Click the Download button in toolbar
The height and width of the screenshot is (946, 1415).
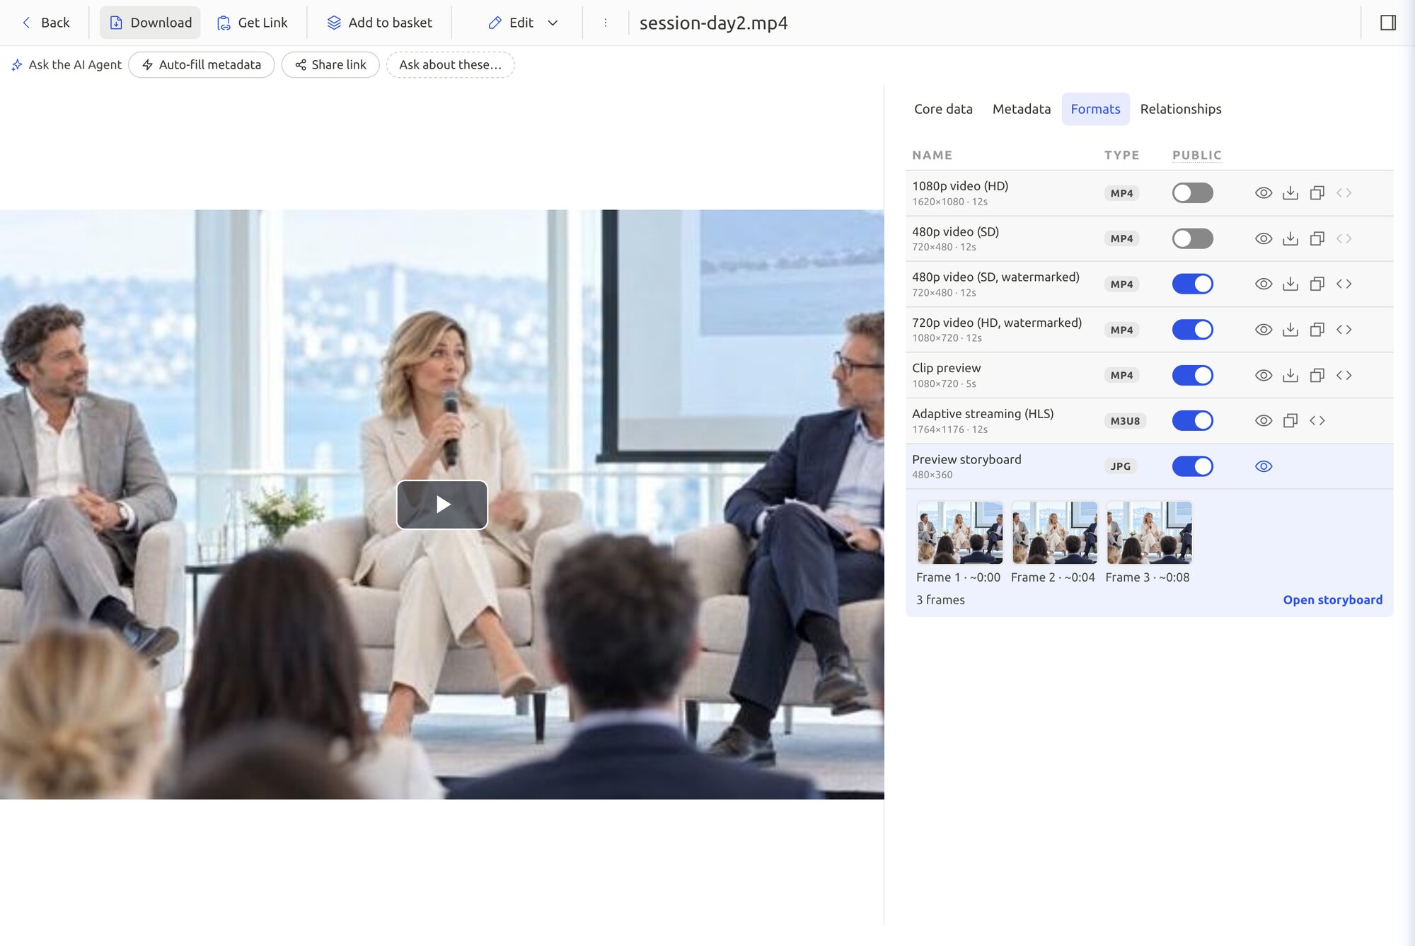151,23
